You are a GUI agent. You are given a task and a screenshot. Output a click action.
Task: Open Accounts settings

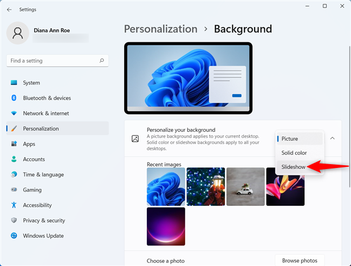(57, 159)
